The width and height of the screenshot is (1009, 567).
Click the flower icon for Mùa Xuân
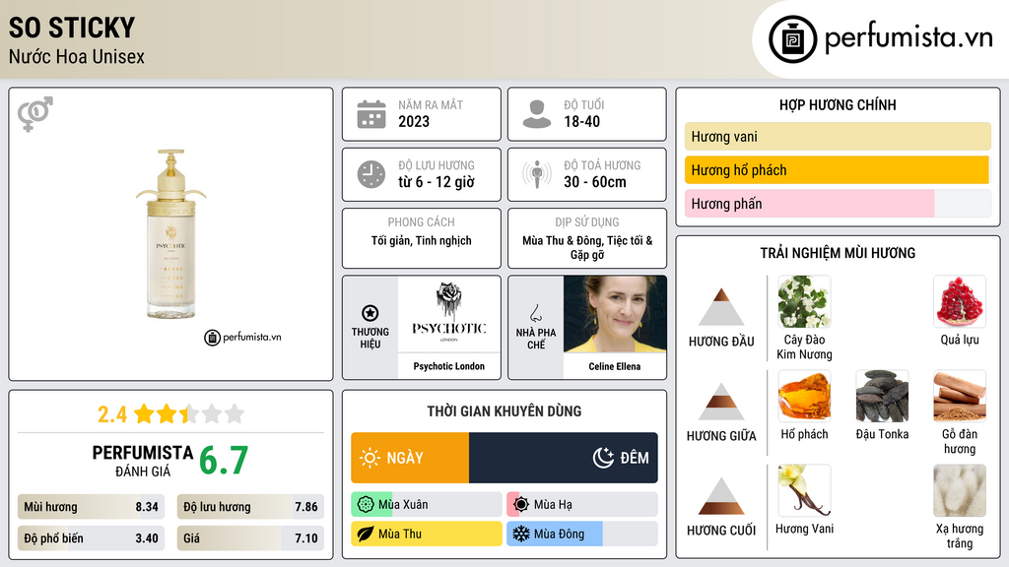point(366,505)
